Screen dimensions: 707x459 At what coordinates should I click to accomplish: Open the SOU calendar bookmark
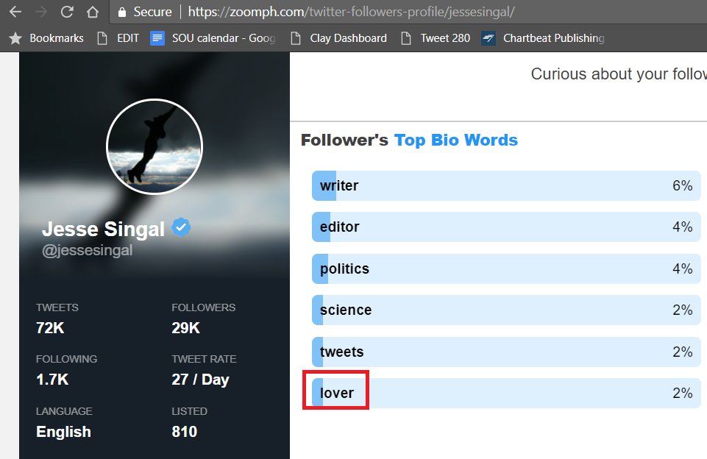[213, 38]
